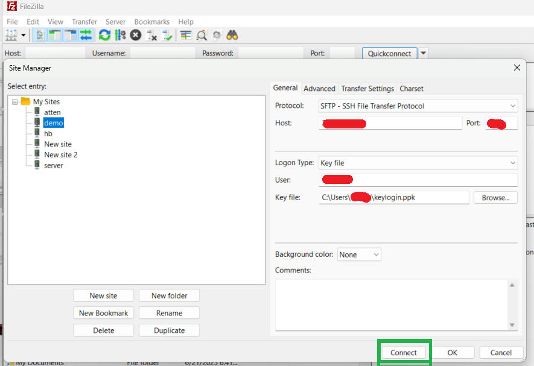
Task: Toggle message log display icon
Action: [39, 35]
